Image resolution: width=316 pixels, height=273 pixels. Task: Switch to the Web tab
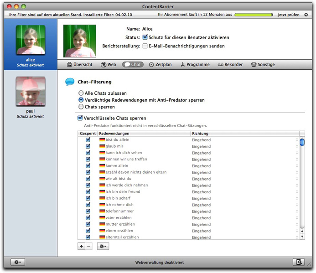pyautogui.click(x=109, y=64)
